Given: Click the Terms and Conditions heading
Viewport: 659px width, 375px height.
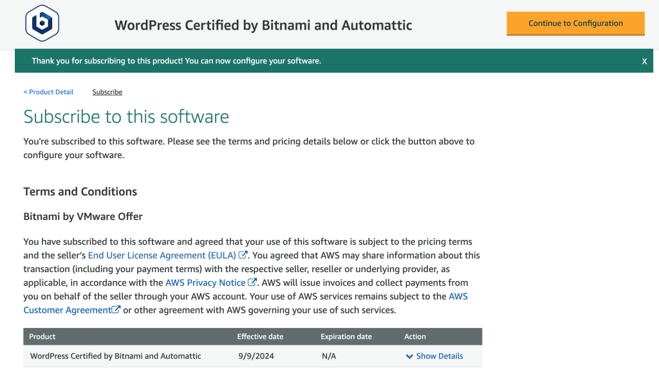Looking at the screenshot, I should (80, 192).
